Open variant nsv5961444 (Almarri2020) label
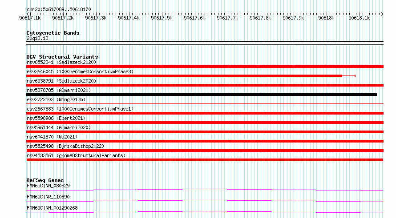 59,127
